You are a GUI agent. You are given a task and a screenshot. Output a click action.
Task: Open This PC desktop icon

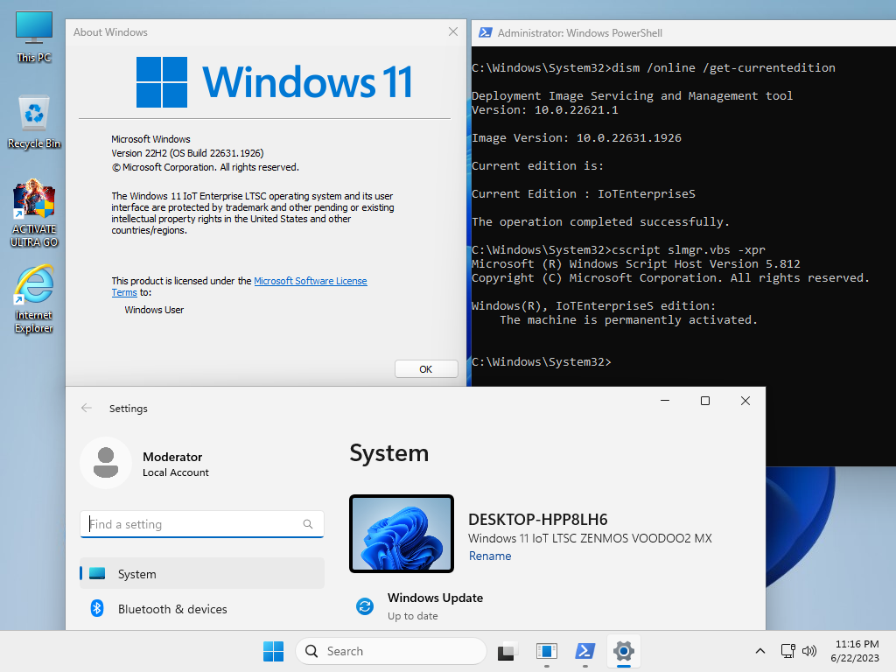point(34,37)
